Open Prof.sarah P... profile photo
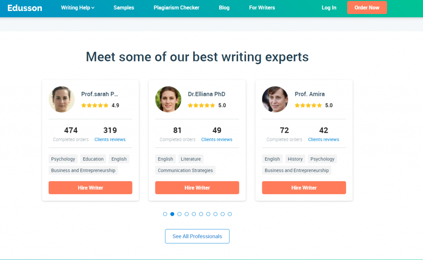423x260 pixels. coord(62,99)
